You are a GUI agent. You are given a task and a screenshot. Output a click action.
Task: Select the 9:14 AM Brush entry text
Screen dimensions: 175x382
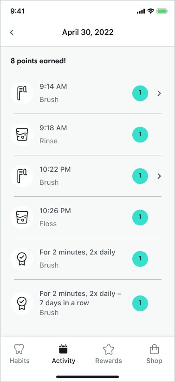[x=53, y=93]
